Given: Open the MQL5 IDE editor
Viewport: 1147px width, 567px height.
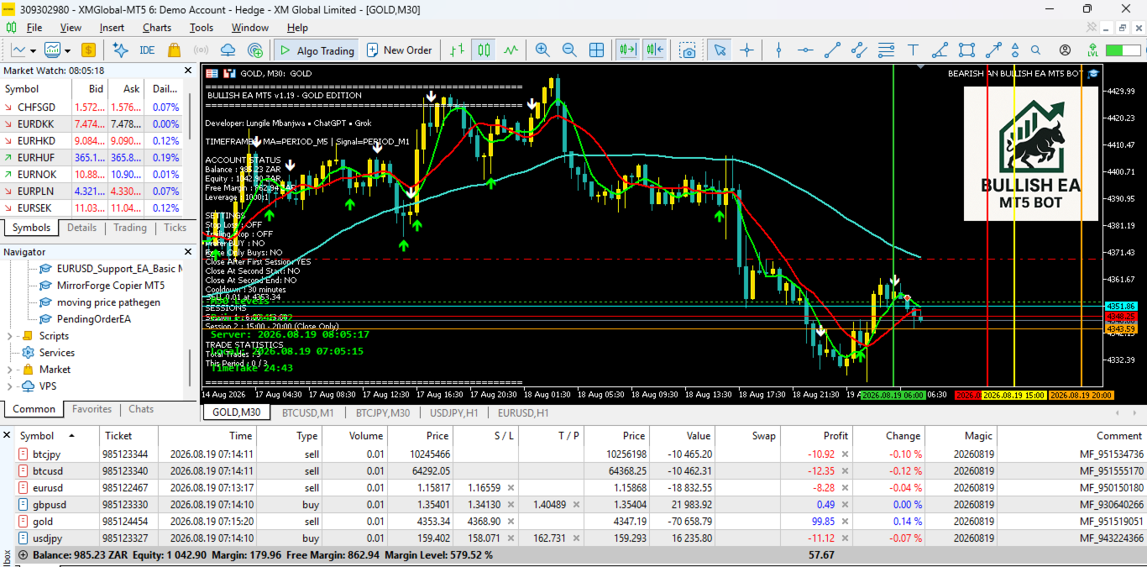Looking at the screenshot, I should [147, 50].
